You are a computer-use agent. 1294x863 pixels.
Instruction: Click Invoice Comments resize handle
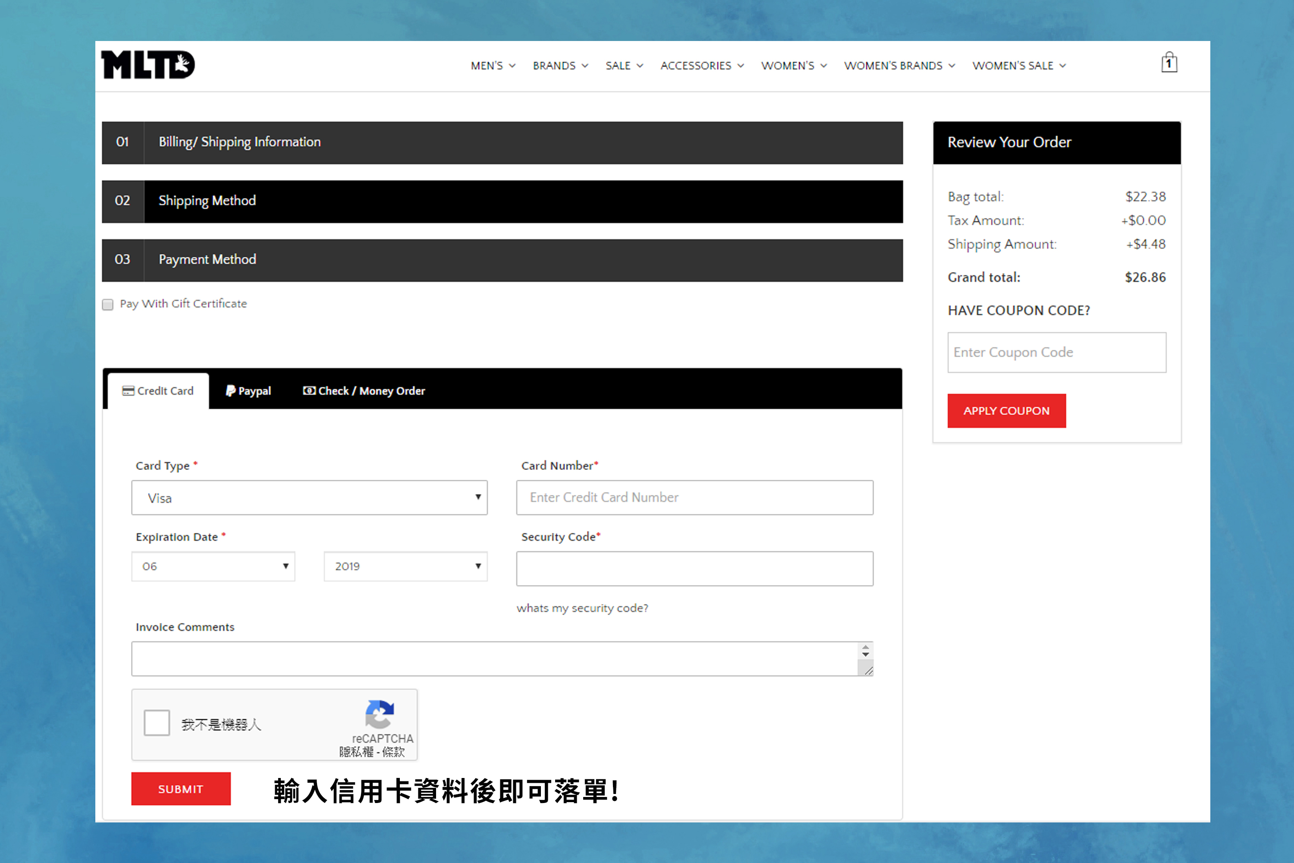tap(868, 671)
